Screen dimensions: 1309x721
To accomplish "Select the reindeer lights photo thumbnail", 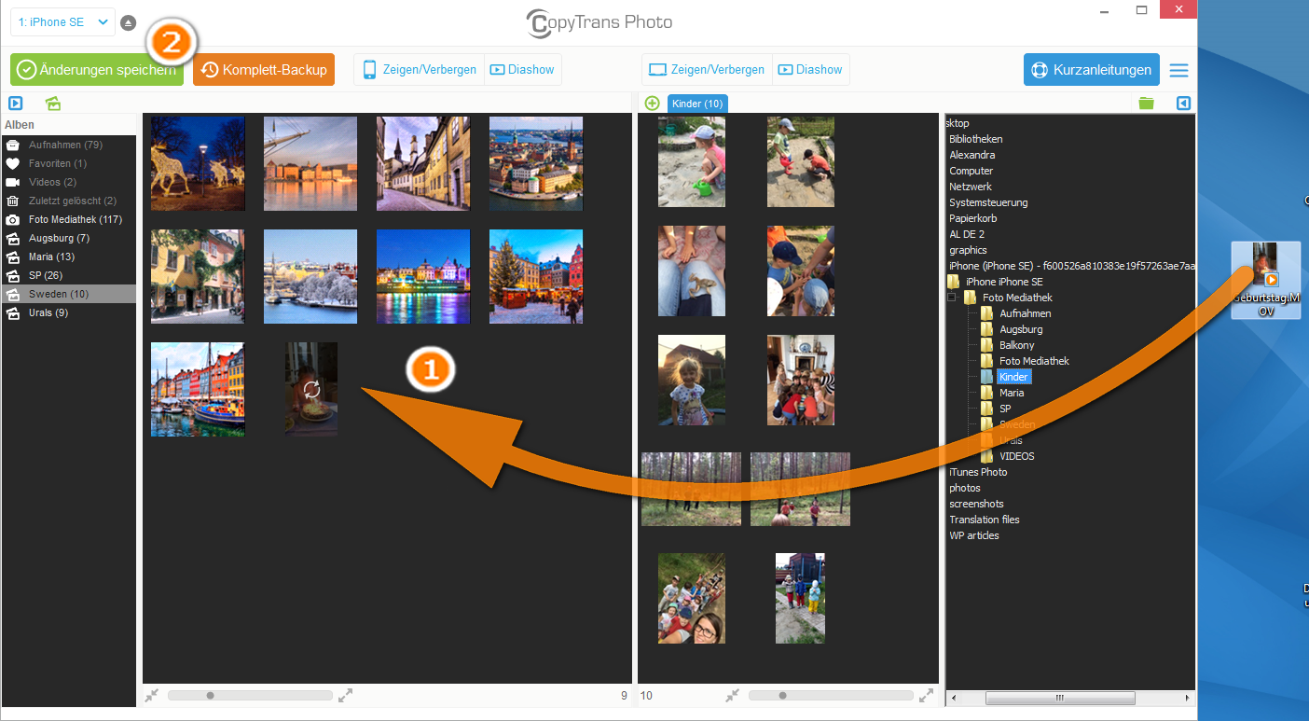I will click(x=198, y=163).
